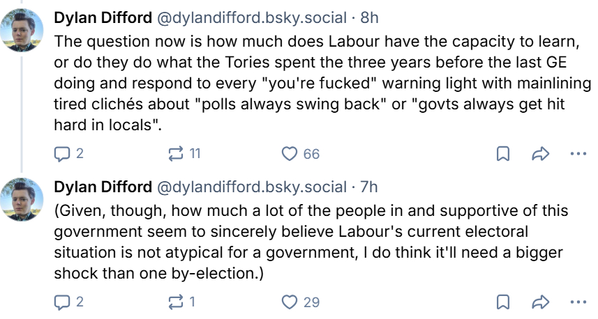Viewport: 598px width, 319px height.
Task: Bookmark the second post about by-election shock
Action: (502, 302)
